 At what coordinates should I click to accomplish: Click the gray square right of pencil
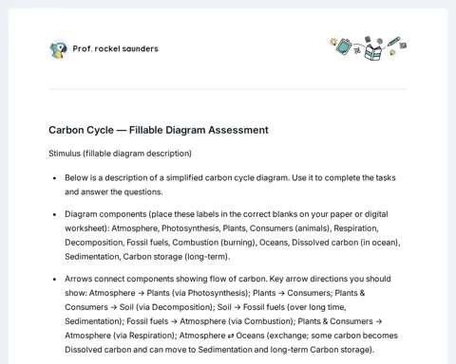click(403, 45)
